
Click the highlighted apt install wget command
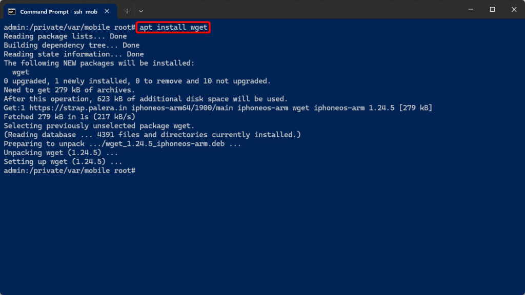tap(173, 27)
